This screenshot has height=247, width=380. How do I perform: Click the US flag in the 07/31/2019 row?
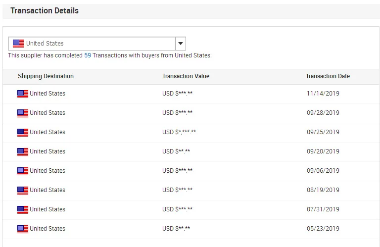tap(23, 210)
